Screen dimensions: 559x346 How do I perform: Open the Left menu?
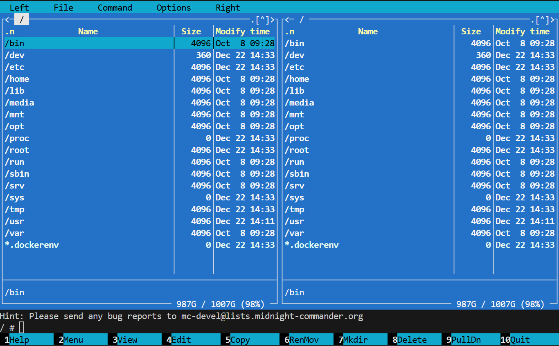pyautogui.click(x=19, y=8)
